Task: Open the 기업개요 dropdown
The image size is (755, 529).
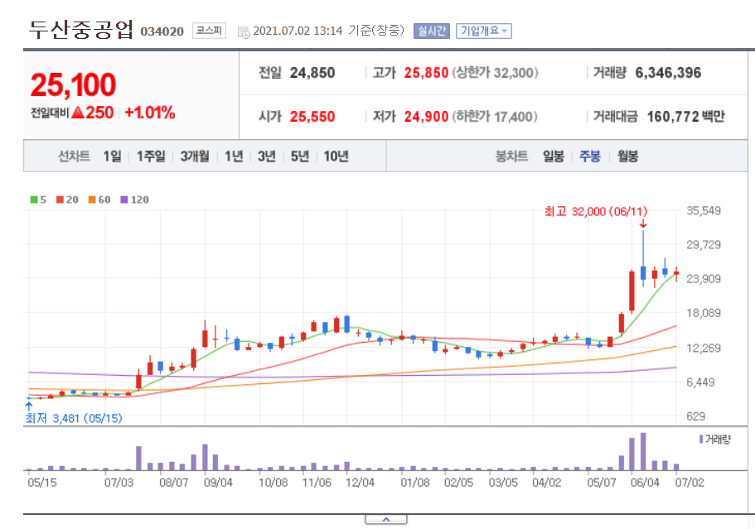Action: (483, 31)
